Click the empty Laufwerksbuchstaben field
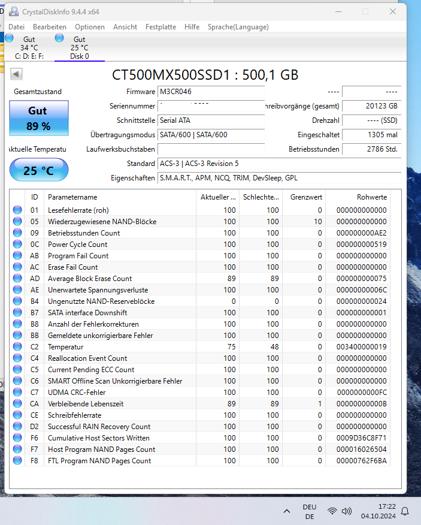The height and width of the screenshot is (525, 421). (x=211, y=149)
